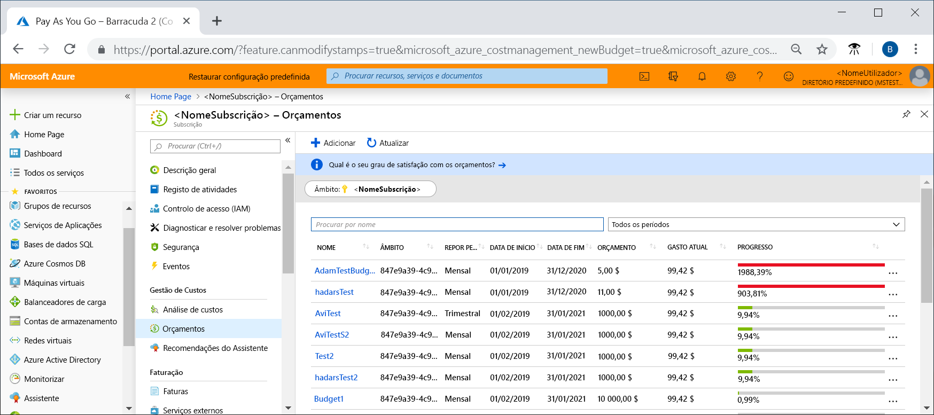Pin the Orçamentos blade
The width and height of the screenshot is (934, 415).
point(906,114)
